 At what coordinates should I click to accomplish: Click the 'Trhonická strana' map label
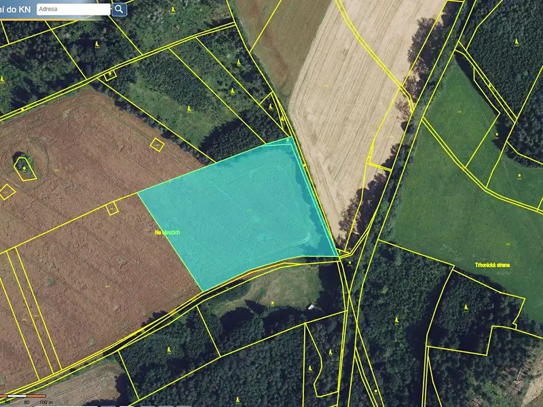tap(492, 265)
